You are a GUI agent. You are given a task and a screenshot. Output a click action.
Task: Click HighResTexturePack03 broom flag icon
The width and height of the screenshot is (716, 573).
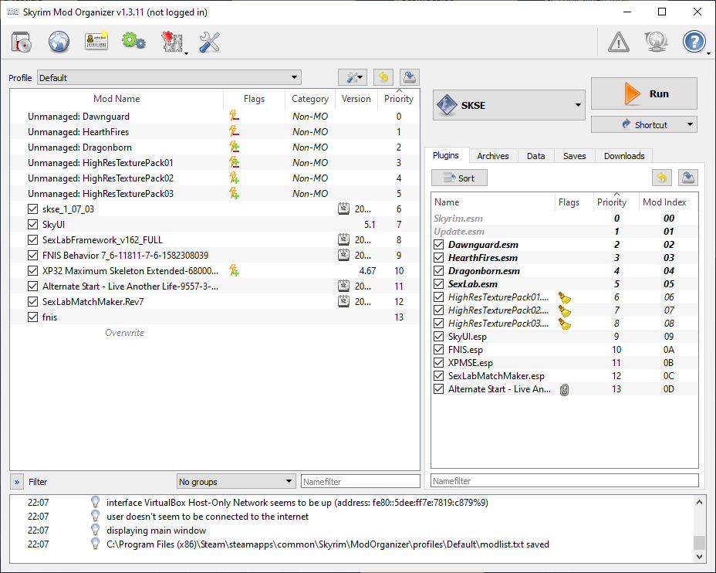click(565, 324)
